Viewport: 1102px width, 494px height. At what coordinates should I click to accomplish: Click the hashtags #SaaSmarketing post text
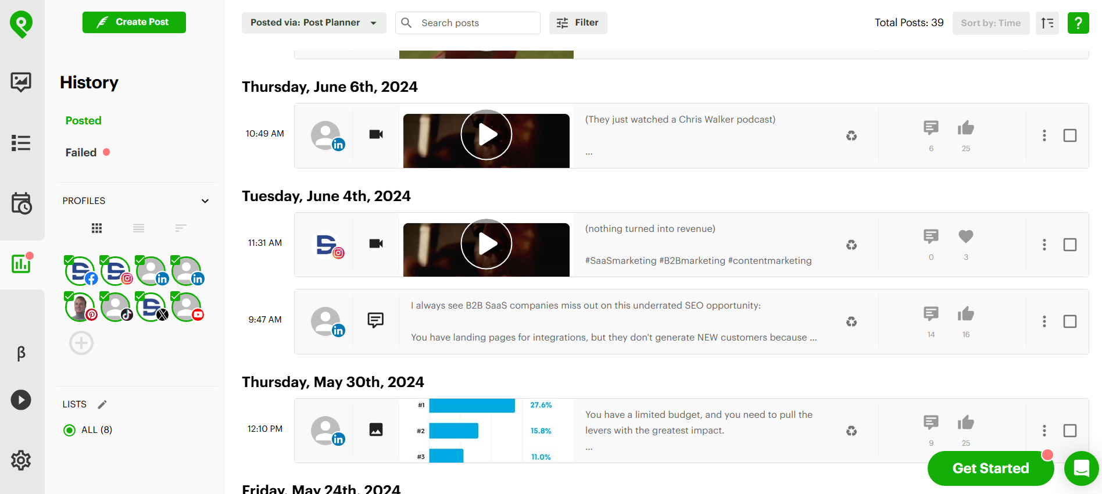click(698, 260)
